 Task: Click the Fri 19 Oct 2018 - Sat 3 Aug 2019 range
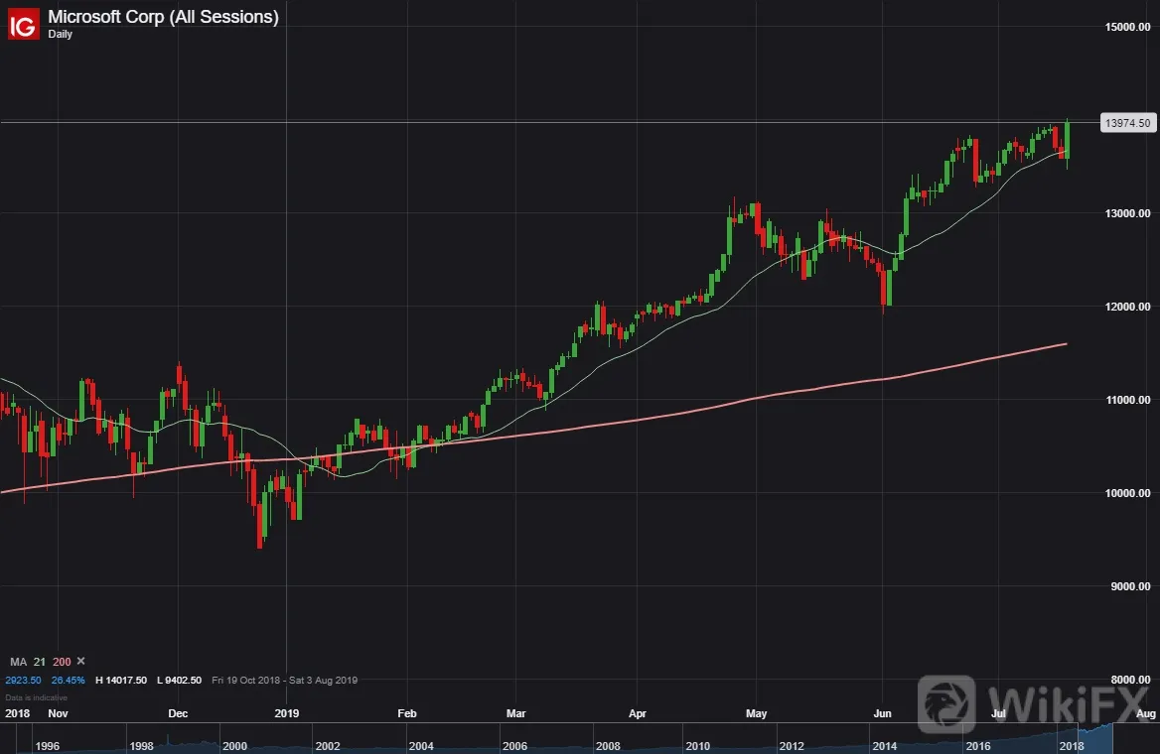285,680
